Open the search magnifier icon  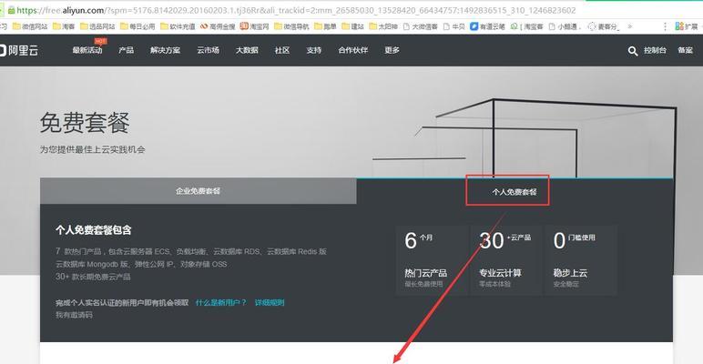point(633,51)
